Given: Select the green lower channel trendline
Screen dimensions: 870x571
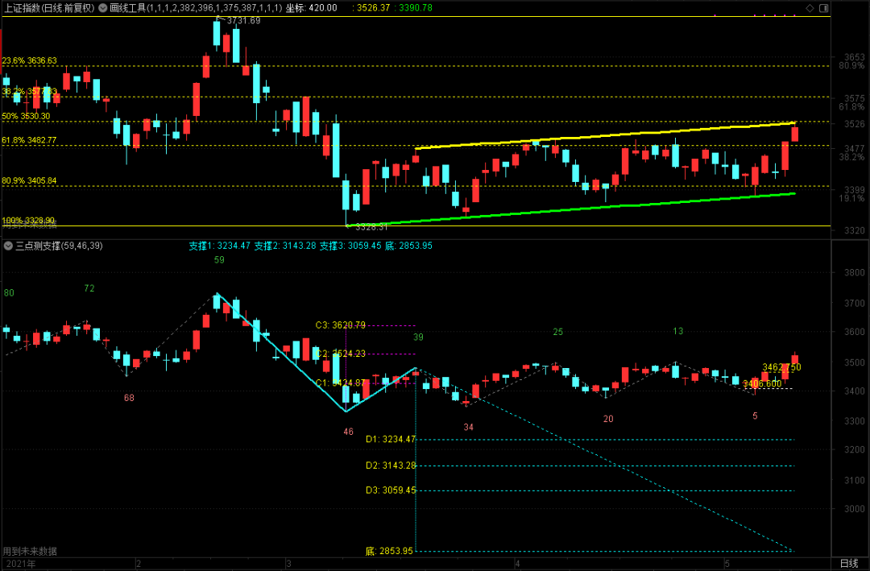Looking at the screenshot, I should pos(604,206).
